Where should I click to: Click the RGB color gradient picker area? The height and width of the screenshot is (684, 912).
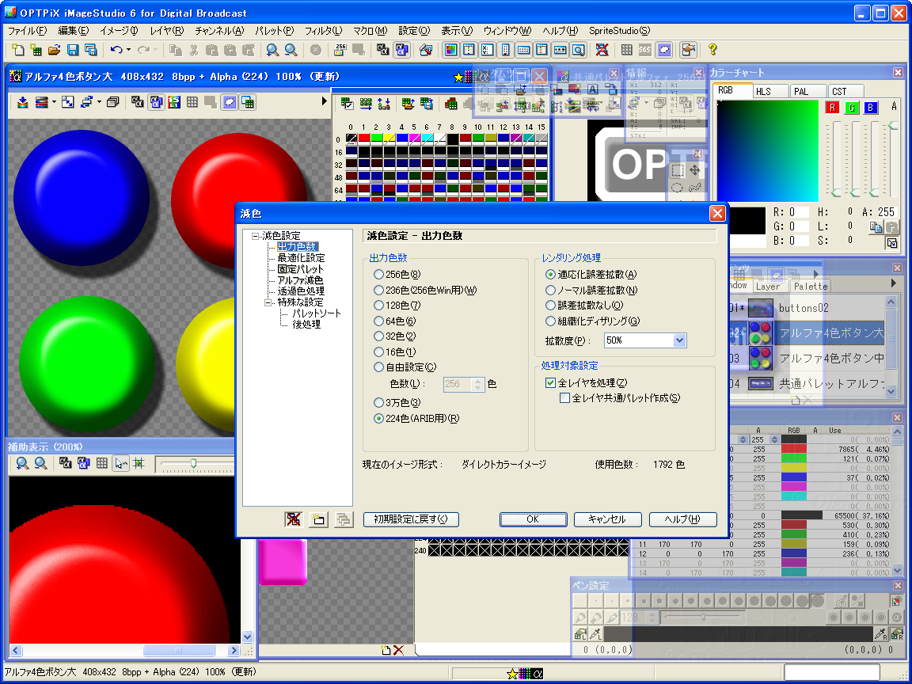click(767, 150)
